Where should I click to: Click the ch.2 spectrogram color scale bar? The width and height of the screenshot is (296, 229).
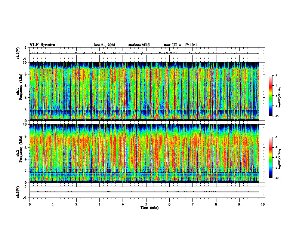[x=271, y=158]
